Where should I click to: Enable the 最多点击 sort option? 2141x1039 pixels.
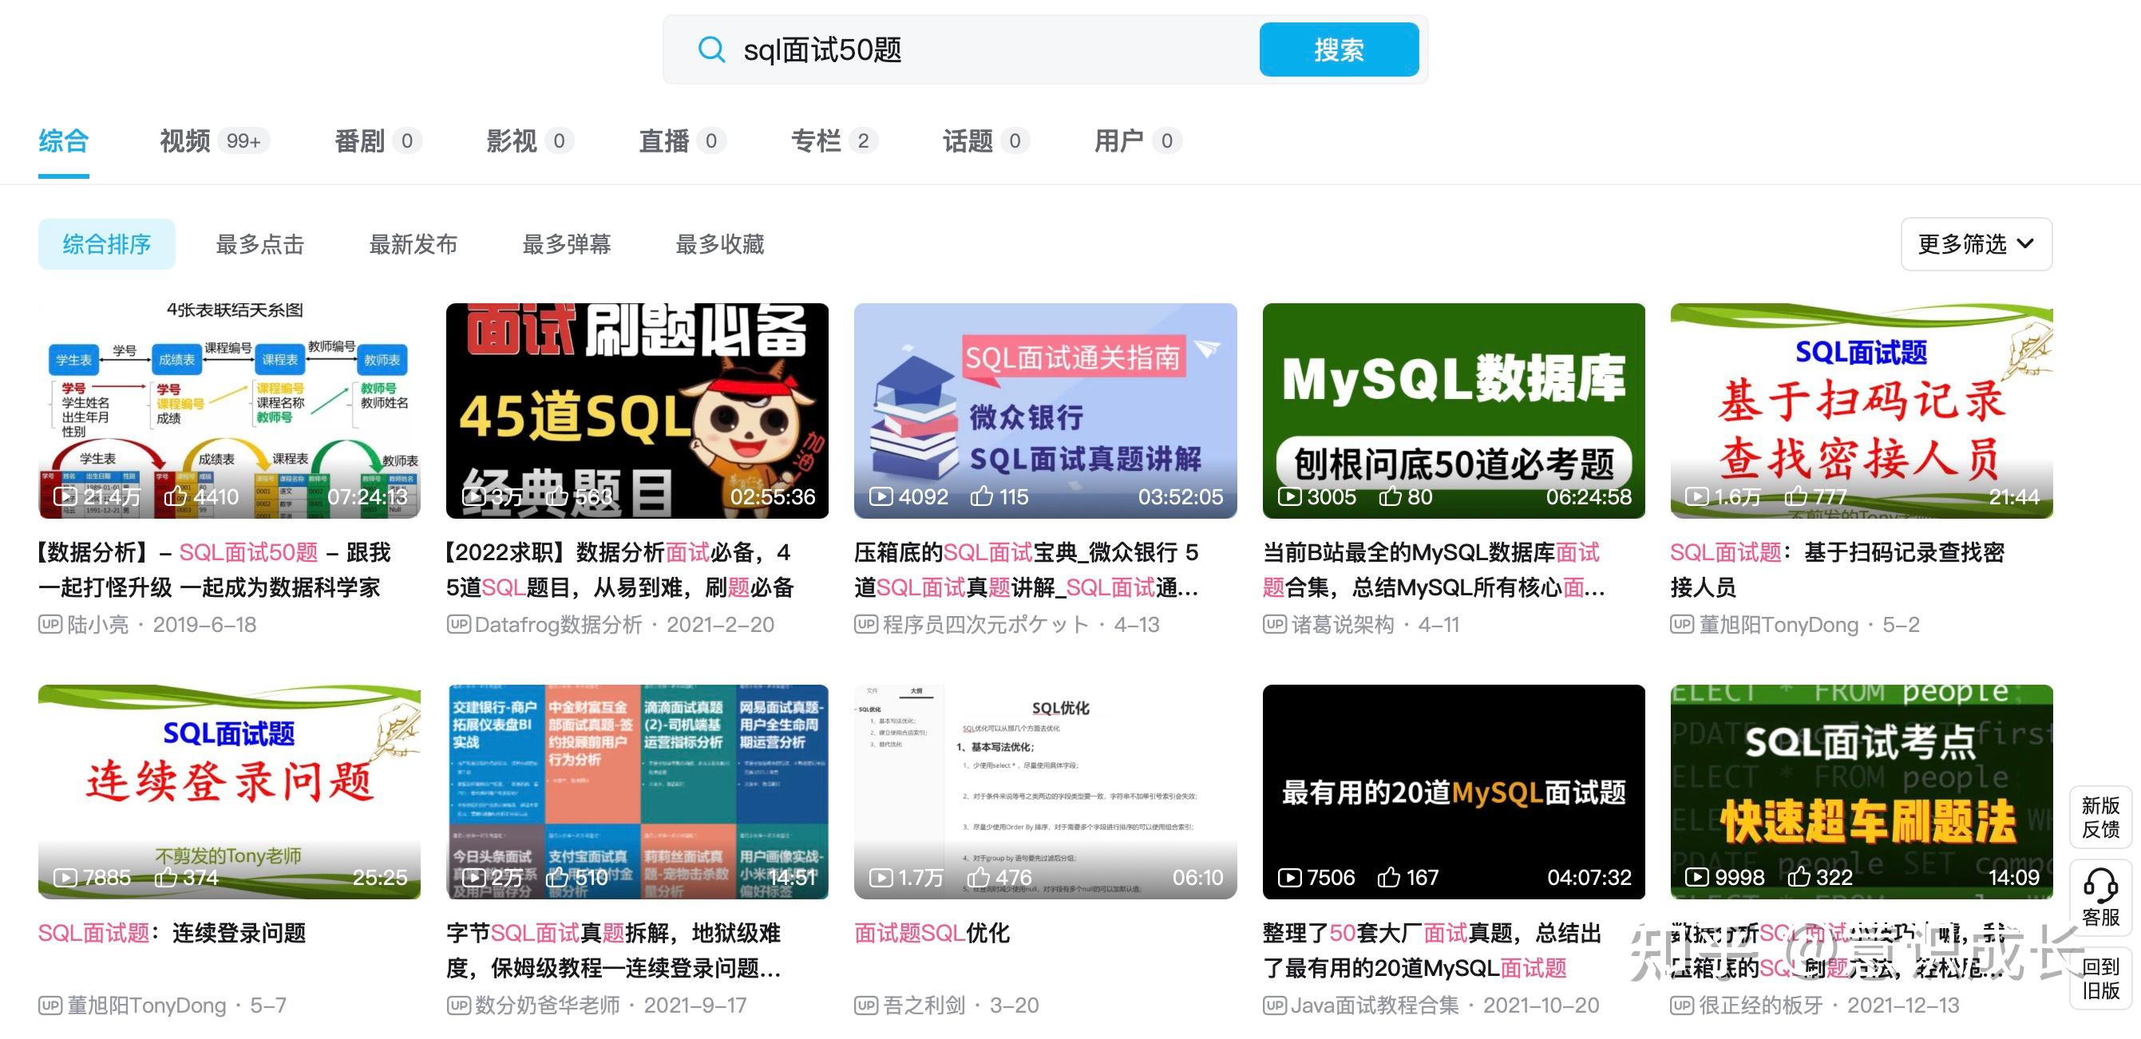coord(260,244)
